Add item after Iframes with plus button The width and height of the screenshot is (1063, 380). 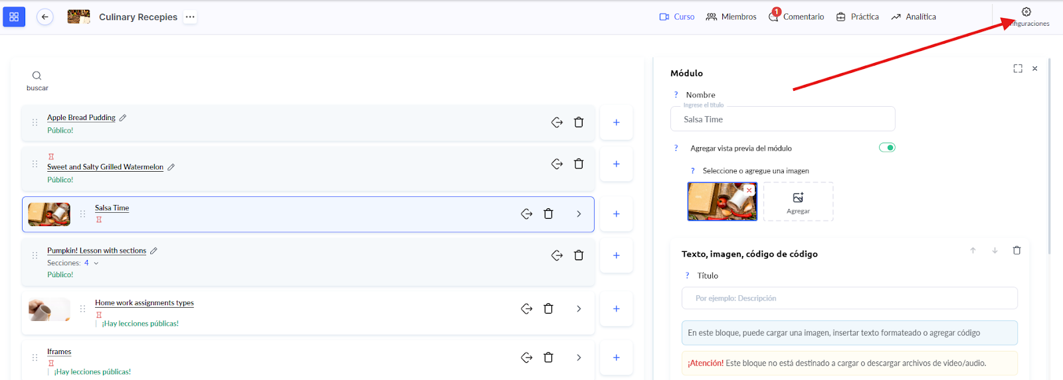[616, 358]
